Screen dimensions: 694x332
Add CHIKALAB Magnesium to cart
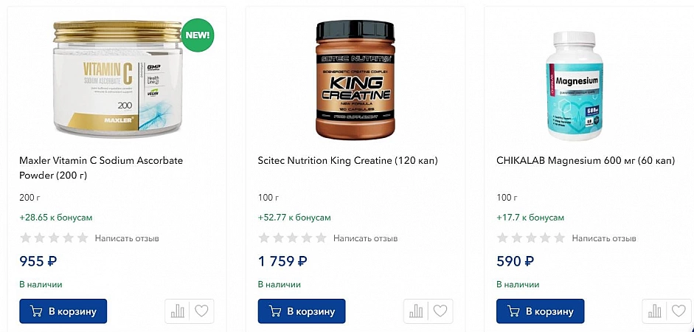coord(540,311)
